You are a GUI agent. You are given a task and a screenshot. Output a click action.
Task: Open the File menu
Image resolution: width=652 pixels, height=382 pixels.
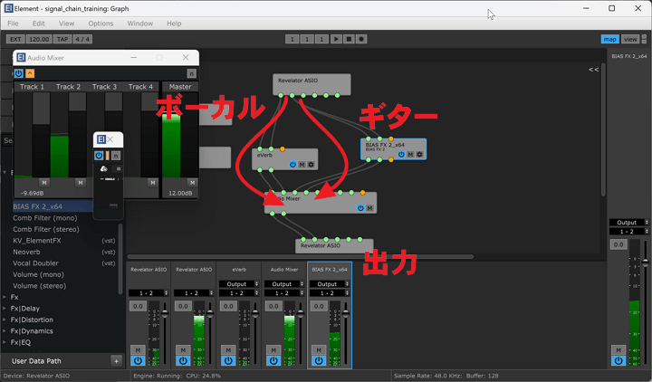tap(13, 24)
